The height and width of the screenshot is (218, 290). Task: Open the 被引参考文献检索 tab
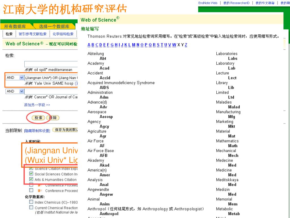click(33, 34)
